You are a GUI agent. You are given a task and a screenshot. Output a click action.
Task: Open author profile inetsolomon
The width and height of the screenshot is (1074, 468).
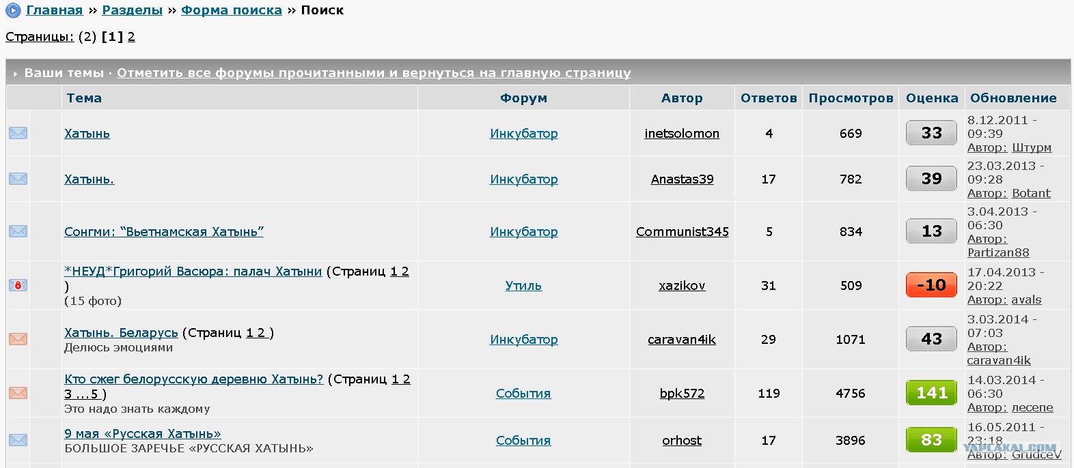[x=682, y=134]
